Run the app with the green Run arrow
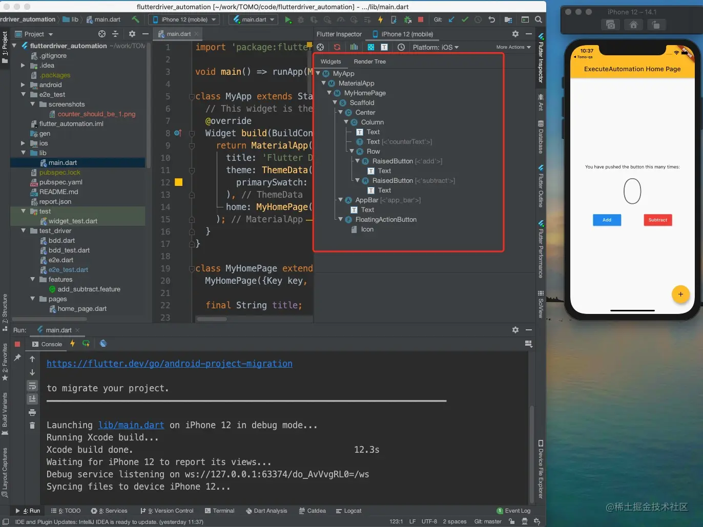Viewport: 703px width, 527px height. [x=288, y=20]
